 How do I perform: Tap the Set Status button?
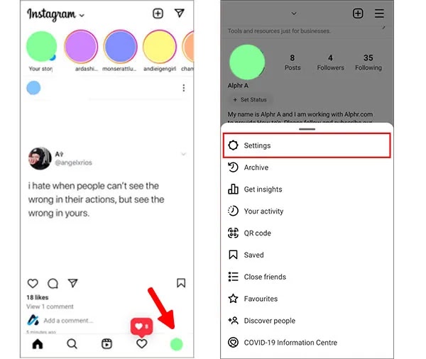(250, 99)
